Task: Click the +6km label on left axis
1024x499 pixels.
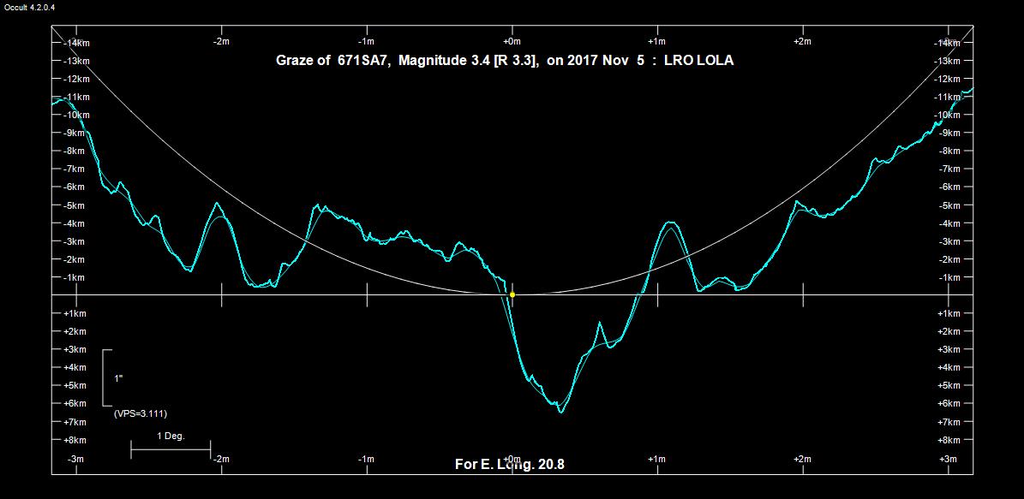Action: 75,404
